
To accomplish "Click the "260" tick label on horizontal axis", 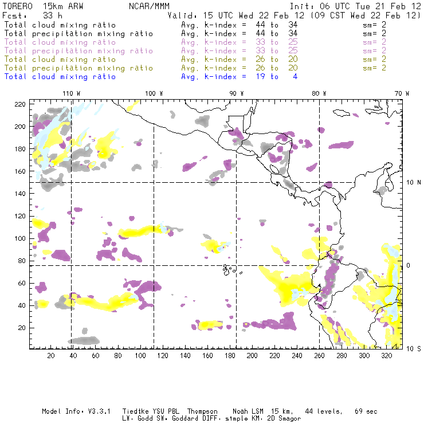I will pyautogui.click(x=319, y=356).
